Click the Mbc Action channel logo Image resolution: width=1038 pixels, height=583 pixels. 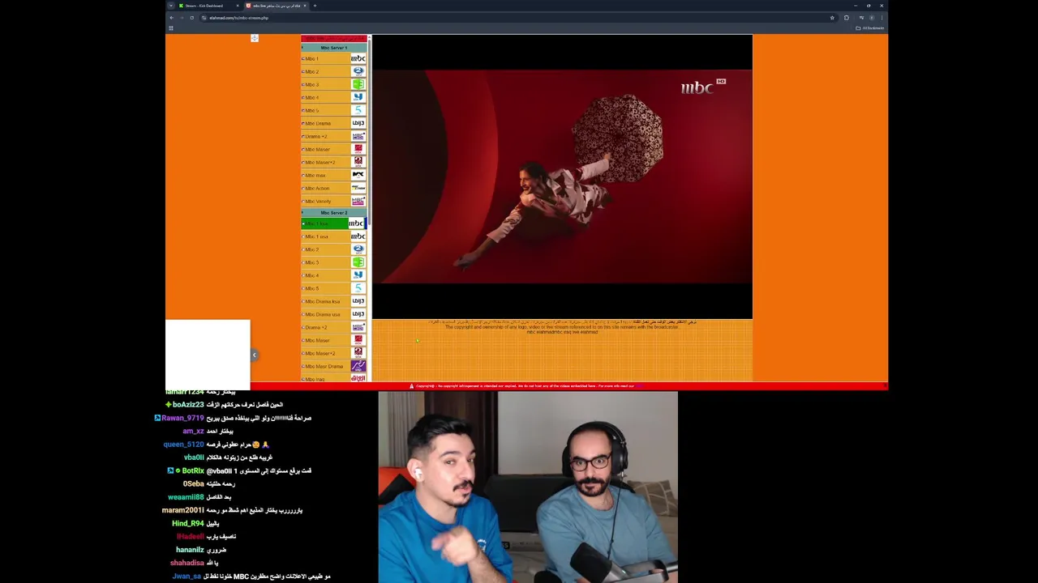358,188
